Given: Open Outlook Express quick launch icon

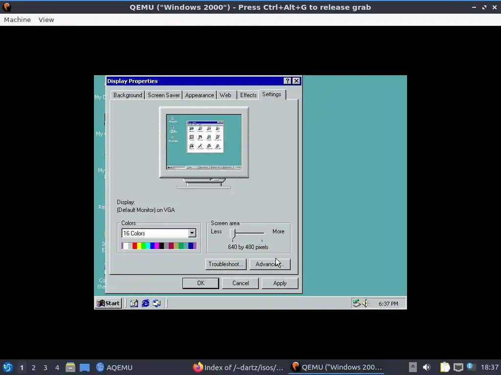Looking at the screenshot, I should coord(157,303).
